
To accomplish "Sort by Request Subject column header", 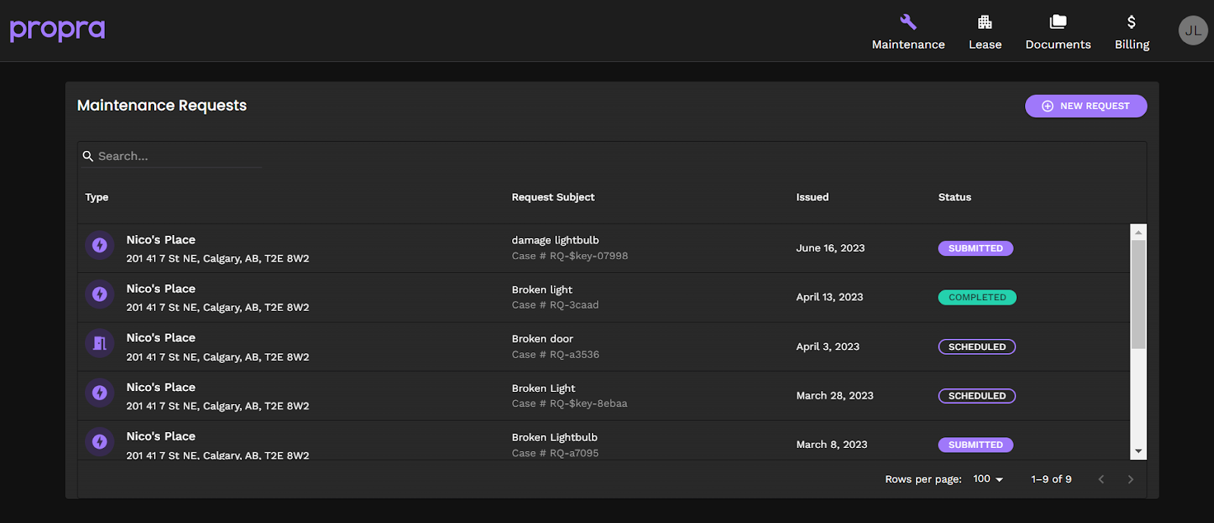I will coord(553,197).
